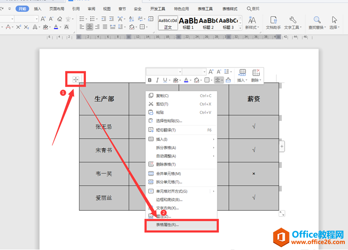Expand 单元格对齐方式(G) submenu
This screenshot has width=348, height=250.
182,192
